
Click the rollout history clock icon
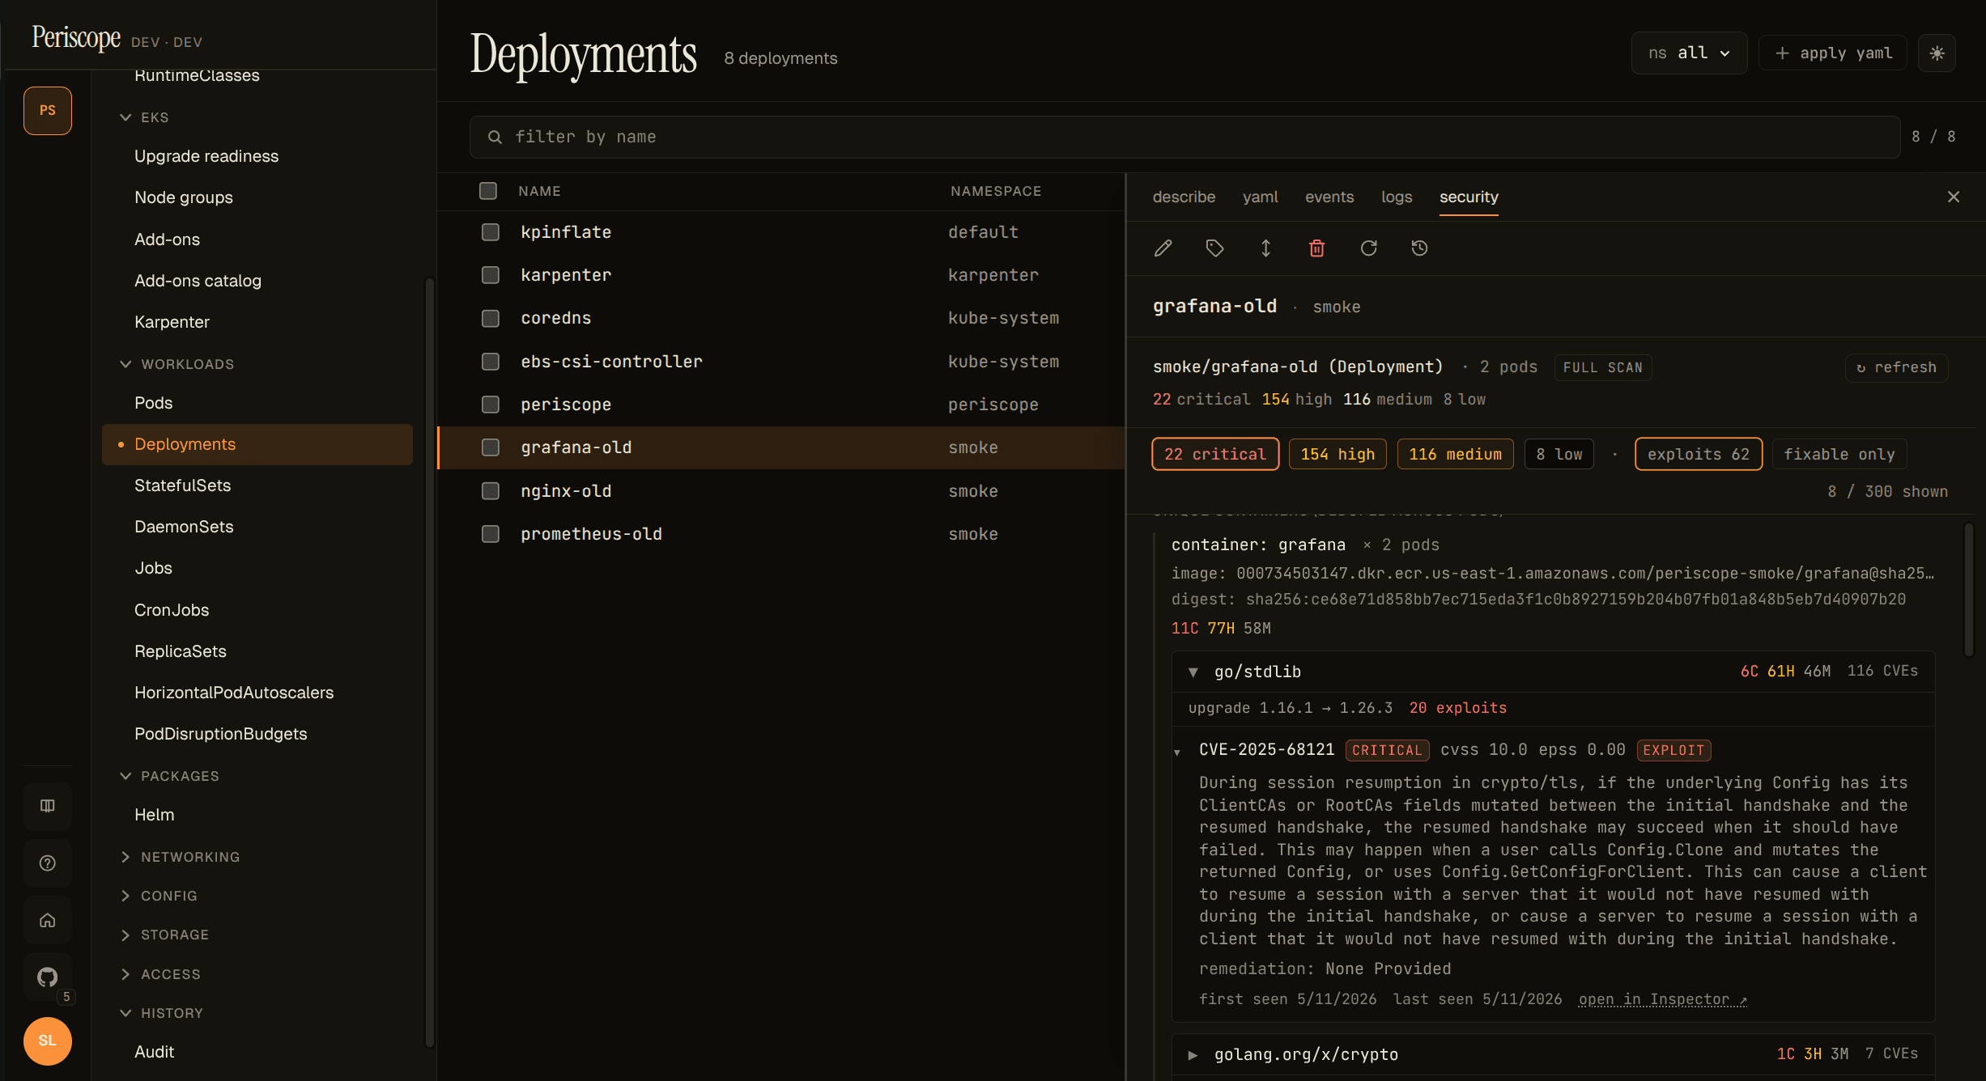[x=1419, y=248]
